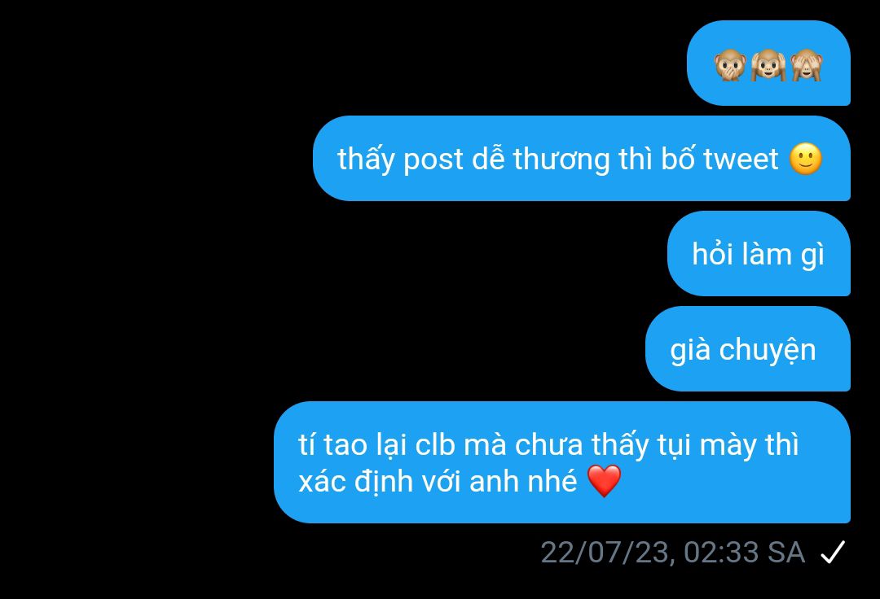
Task: Click the 22/07/23, 02:33 SA timestamp
Action: 672,552
